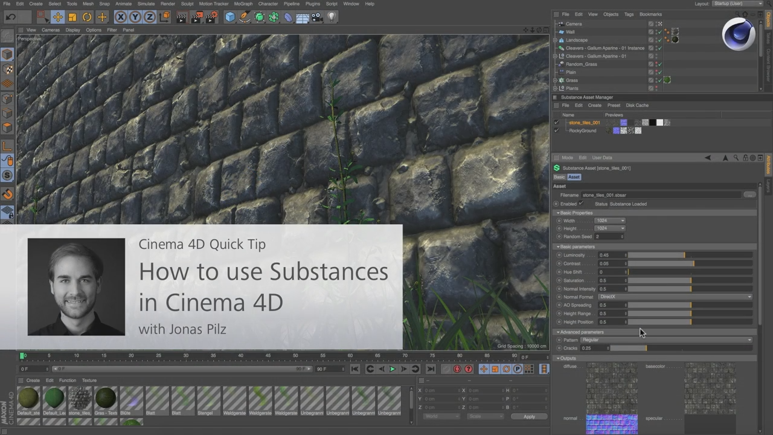The width and height of the screenshot is (773, 435).
Task: Toggle Z axis lock
Action: [x=149, y=17]
